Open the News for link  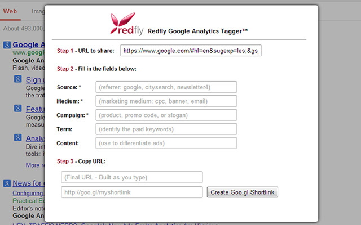pos(29,183)
